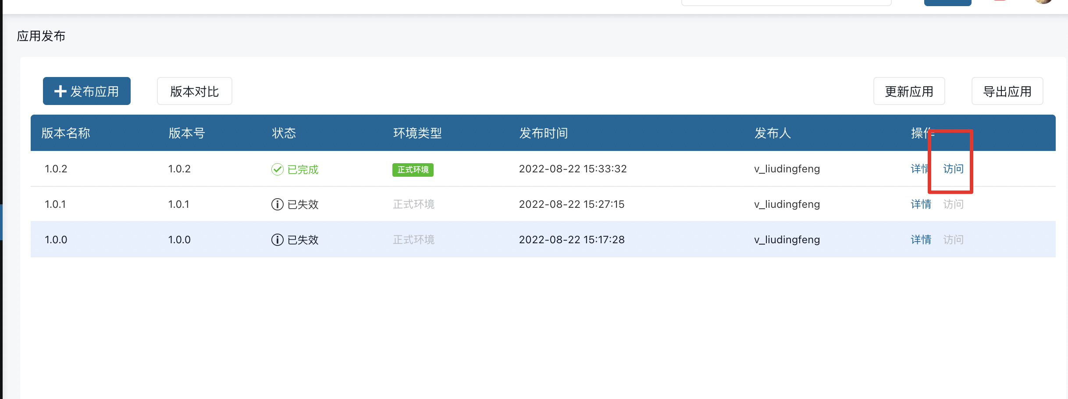Click timestamp 2022-08-22 15:27:15
Screen dimensions: 1068x399
(572, 204)
